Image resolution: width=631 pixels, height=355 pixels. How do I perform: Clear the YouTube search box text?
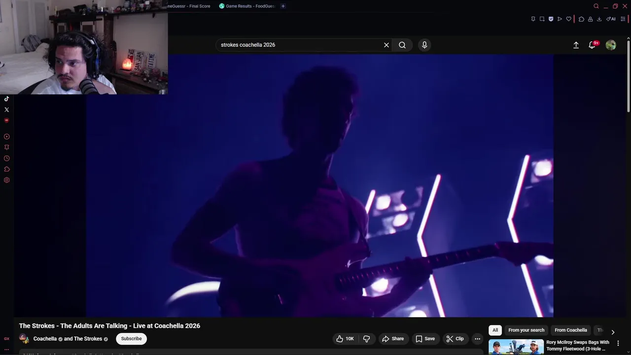coord(386,45)
